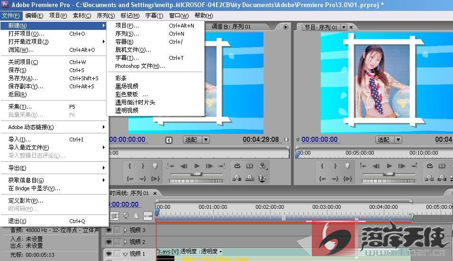Expand the 视频 2 track

click(x=126, y=242)
